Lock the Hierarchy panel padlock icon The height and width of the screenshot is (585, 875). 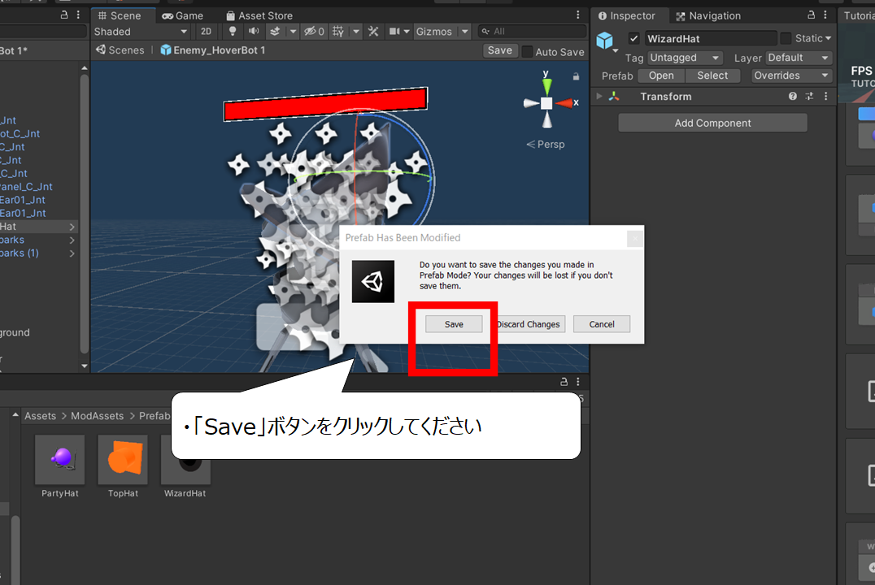64,15
